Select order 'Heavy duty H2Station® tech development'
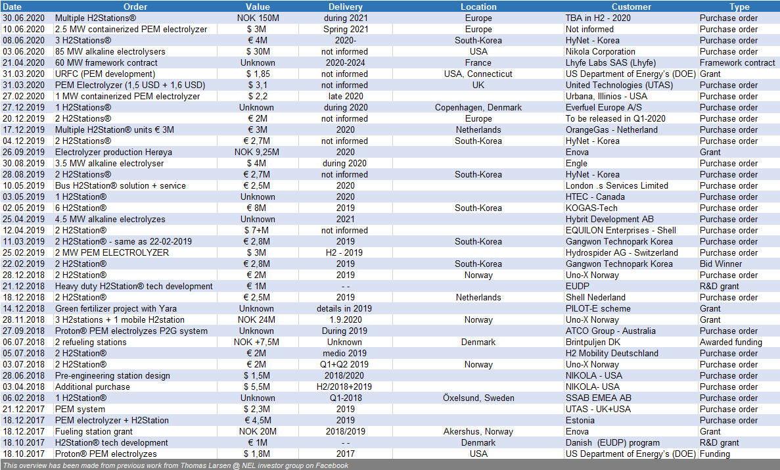780x470 pixels. (x=134, y=287)
